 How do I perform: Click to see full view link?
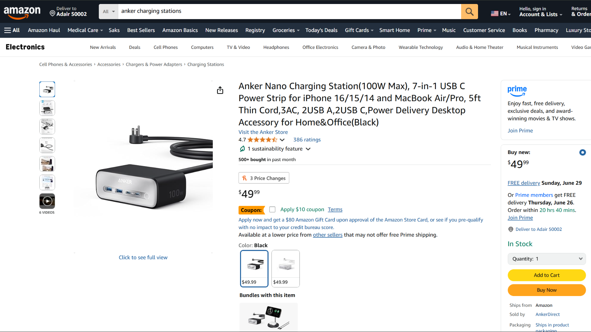point(143,258)
